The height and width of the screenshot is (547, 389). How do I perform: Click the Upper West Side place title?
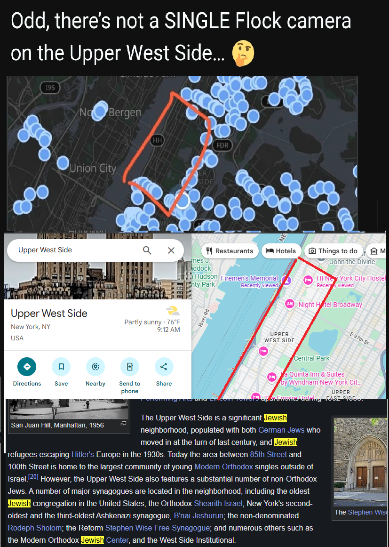[x=49, y=313]
